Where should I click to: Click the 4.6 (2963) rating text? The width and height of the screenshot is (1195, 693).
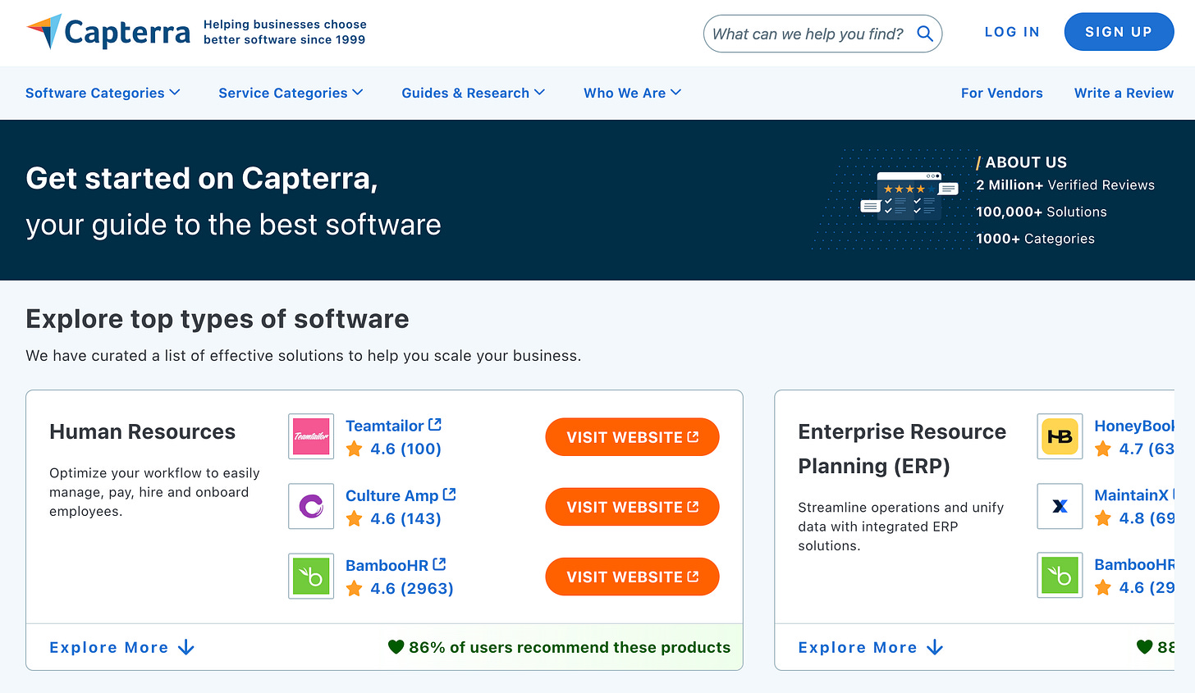pyautogui.click(x=412, y=588)
